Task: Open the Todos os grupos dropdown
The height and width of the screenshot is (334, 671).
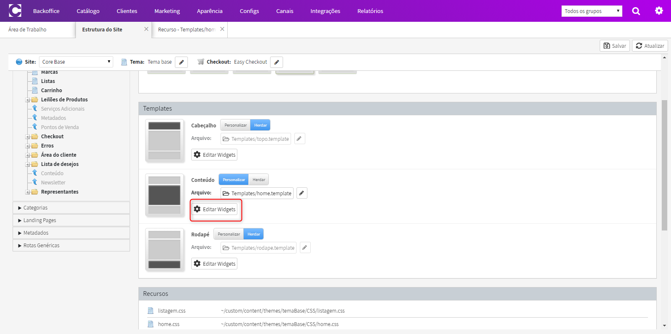Action: 592,11
